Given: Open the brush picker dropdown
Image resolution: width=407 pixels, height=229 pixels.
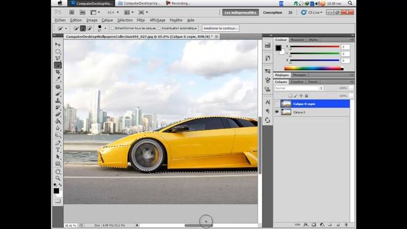Looking at the screenshot, I should pyautogui.click(x=105, y=28).
